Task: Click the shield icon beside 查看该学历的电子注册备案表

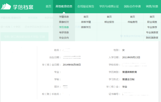Action: (x=121, y=36)
